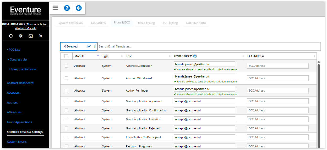Check the header row select-all checkbox
This screenshot has height=150, width=327.
[x=66, y=56]
